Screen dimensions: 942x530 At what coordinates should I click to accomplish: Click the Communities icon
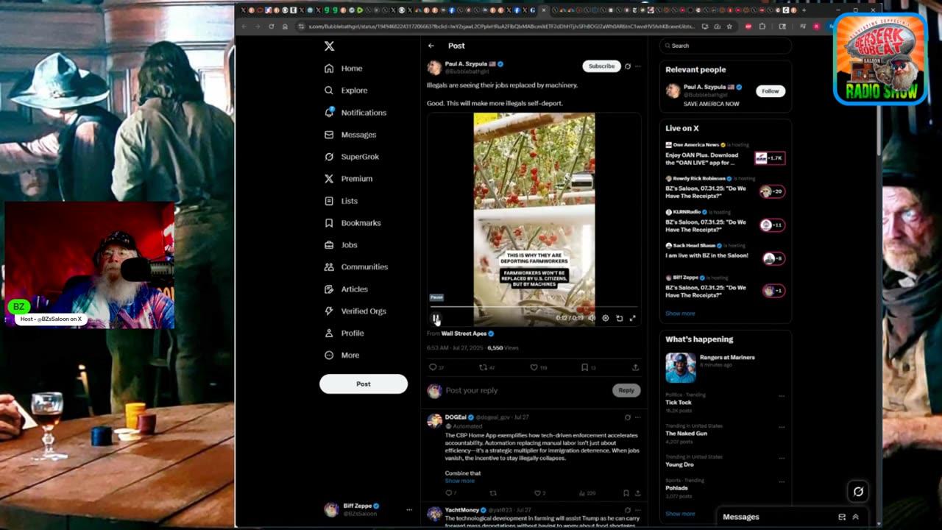329,267
